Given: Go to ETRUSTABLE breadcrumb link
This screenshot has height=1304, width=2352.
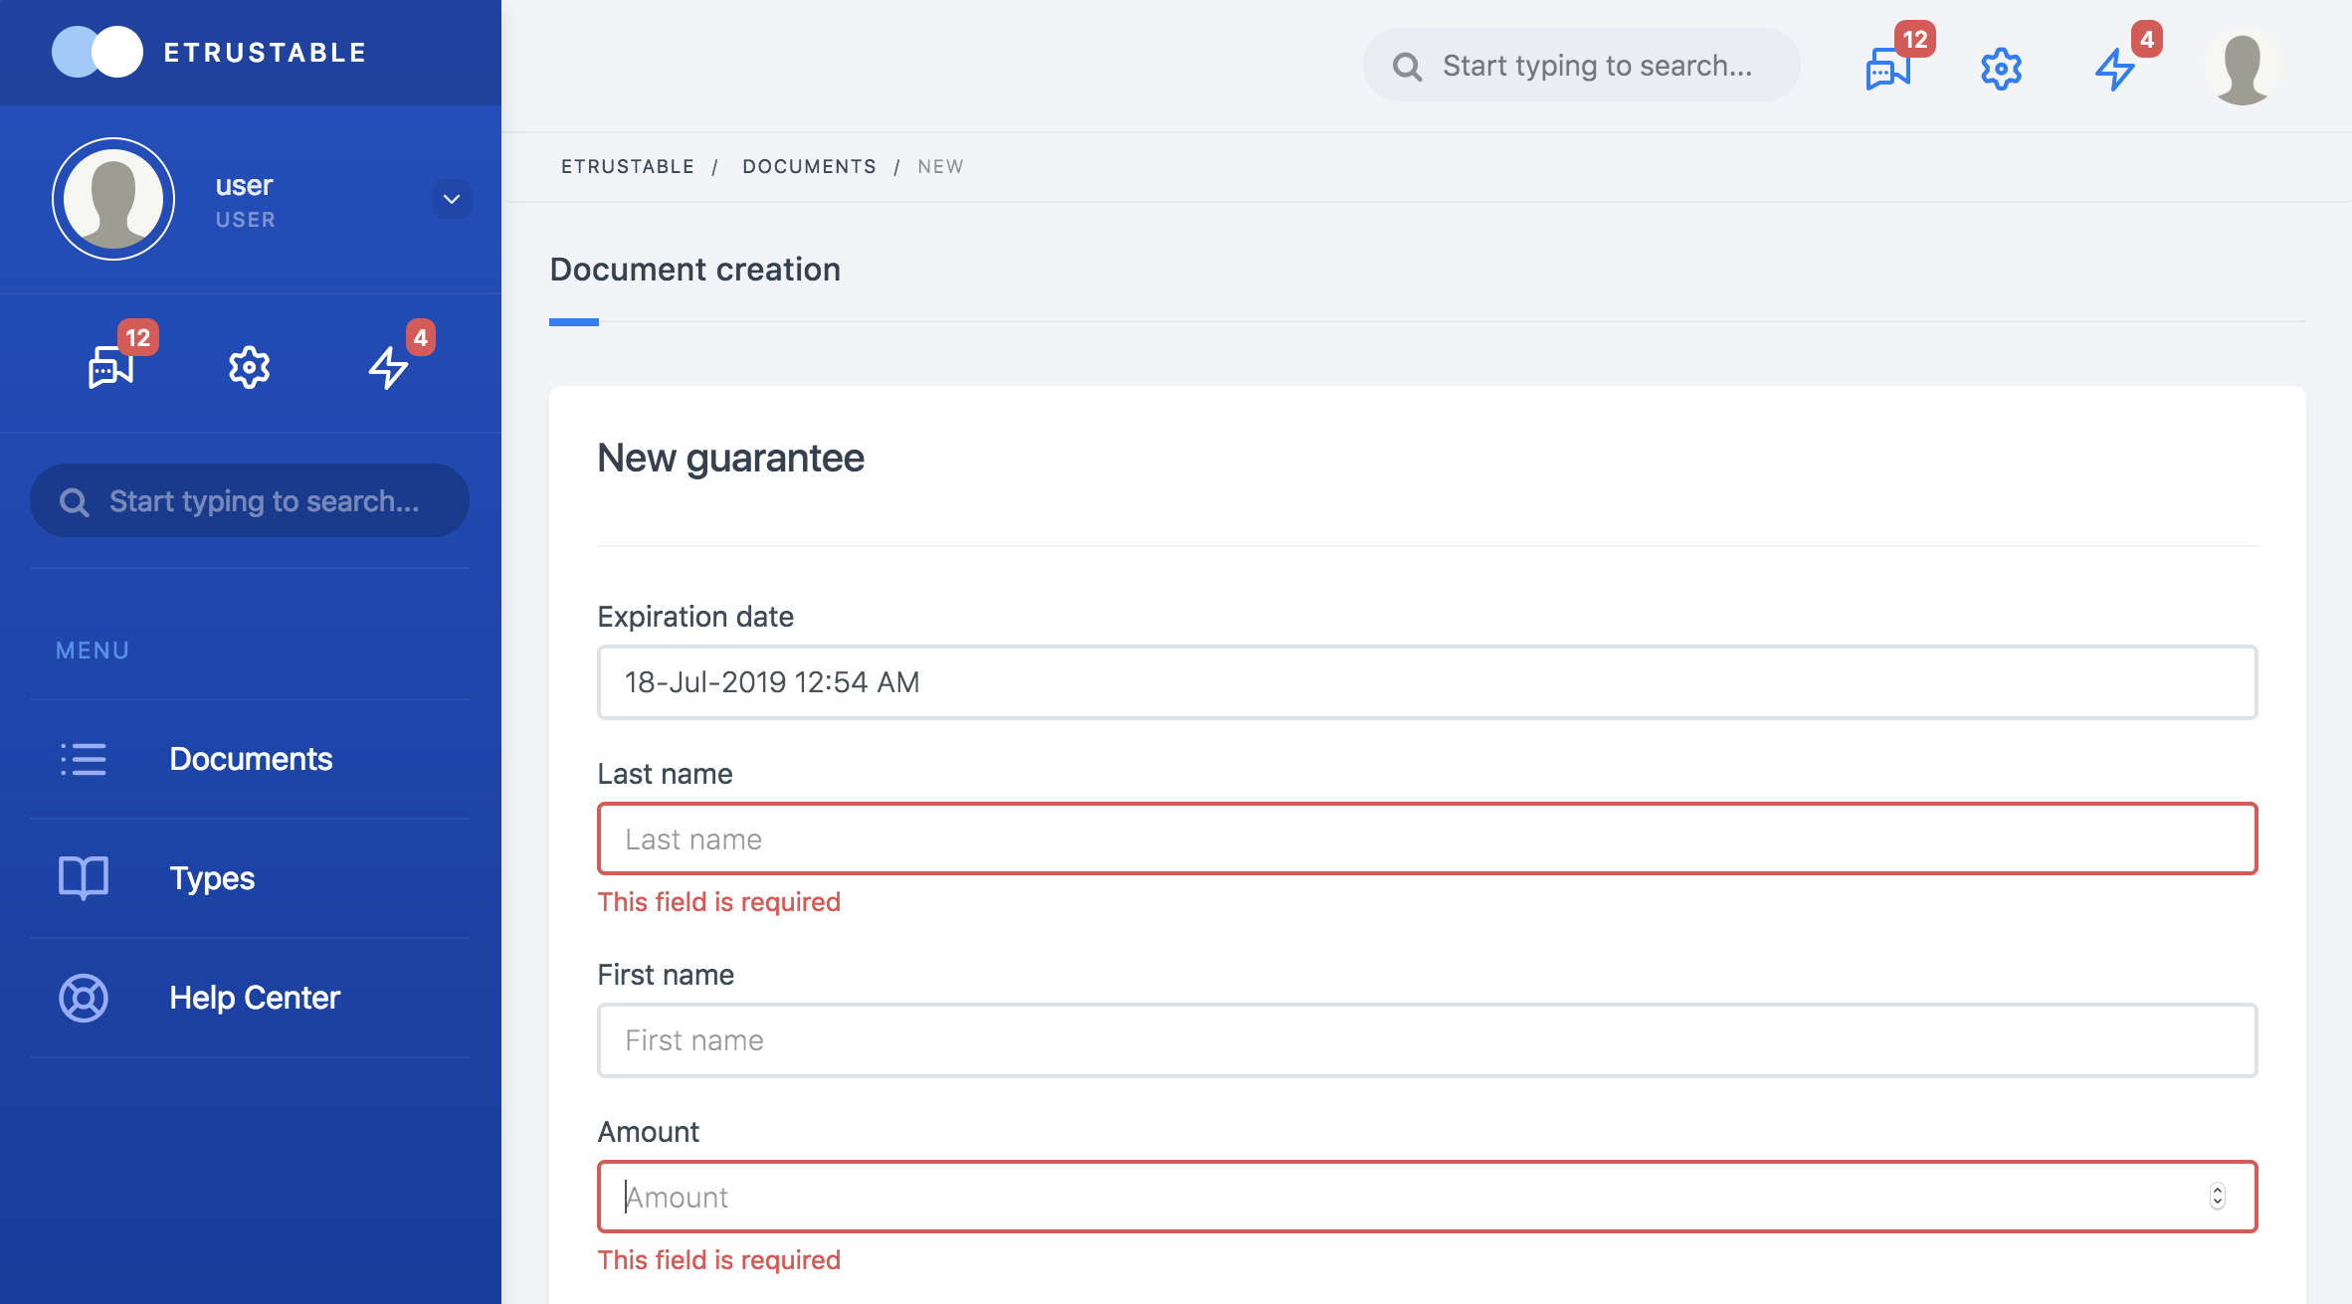Looking at the screenshot, I should coord(628,166).
